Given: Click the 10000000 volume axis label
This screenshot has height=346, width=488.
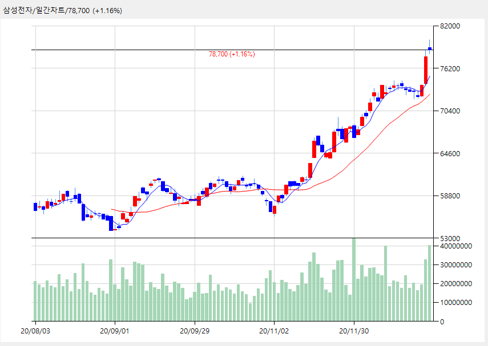Looking at the screenshot, I should point(456,302).
